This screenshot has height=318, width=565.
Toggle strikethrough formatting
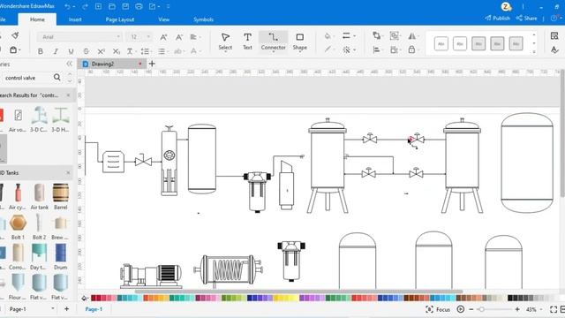coord(86,51)
